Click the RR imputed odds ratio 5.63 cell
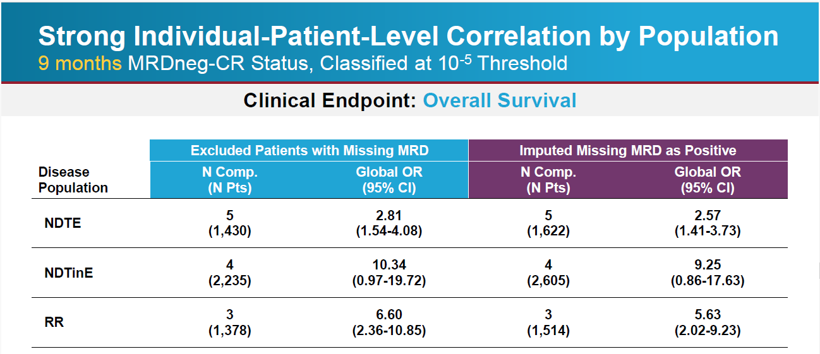The image size is (820, 354). pos(707,322)
